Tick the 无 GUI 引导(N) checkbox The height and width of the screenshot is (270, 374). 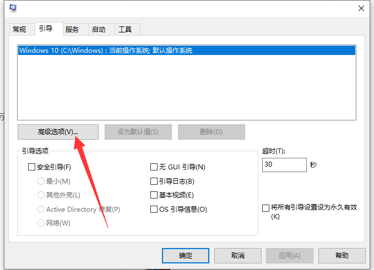click(154, 167)
